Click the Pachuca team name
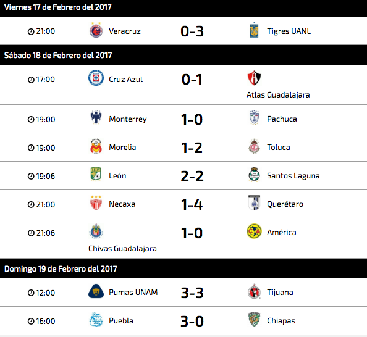 click(282, 119)
